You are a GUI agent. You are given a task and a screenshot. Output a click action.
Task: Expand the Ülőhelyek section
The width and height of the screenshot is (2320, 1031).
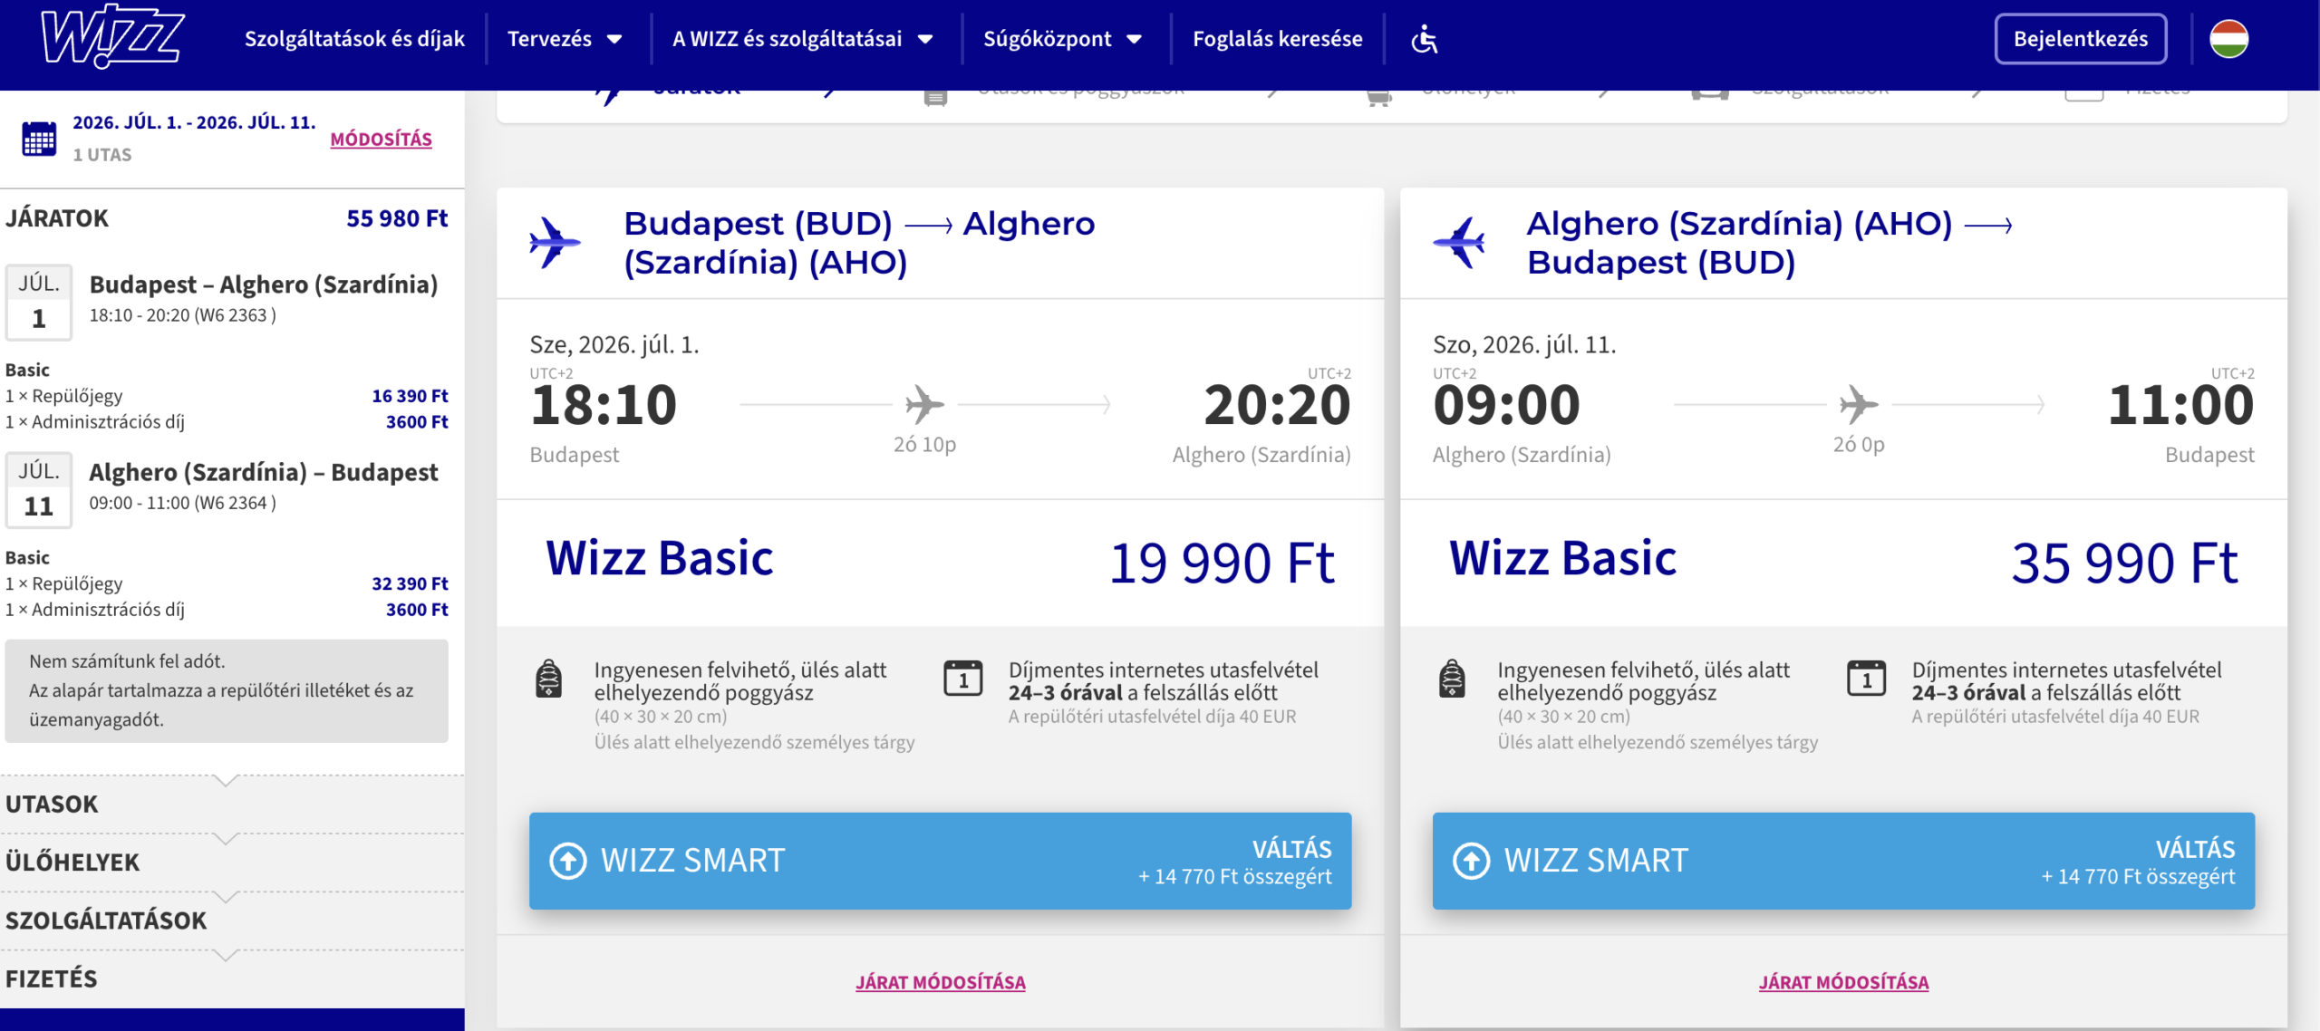click(72, 862)
